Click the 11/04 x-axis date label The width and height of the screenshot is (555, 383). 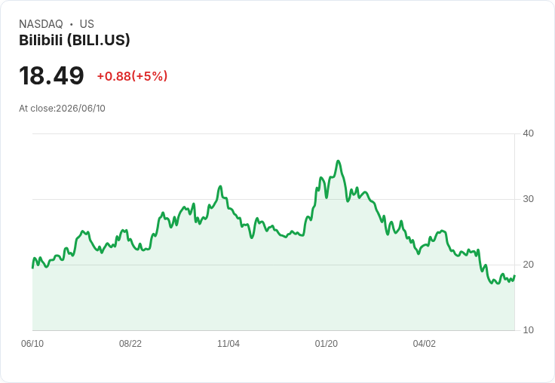(228, 343)
